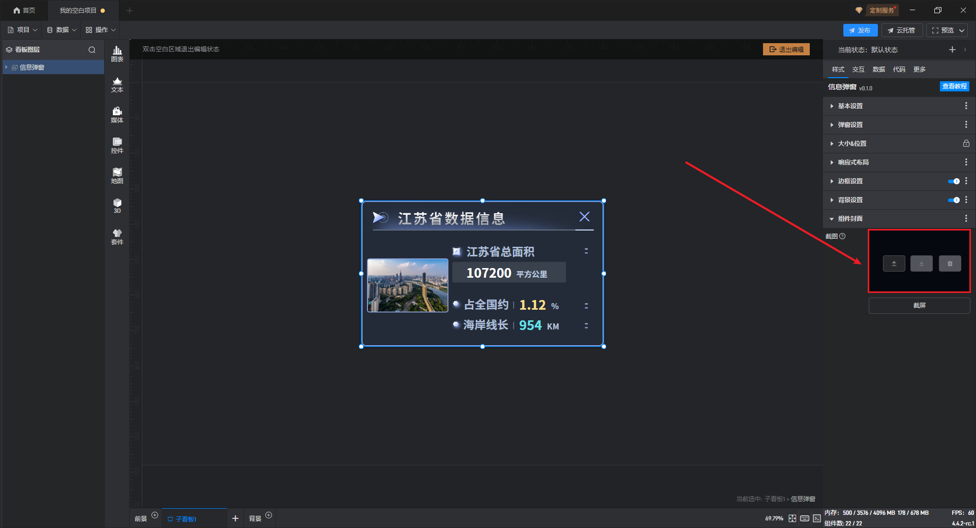Switch to the 更多 tab
976x528 pixels.
[919, 70]
